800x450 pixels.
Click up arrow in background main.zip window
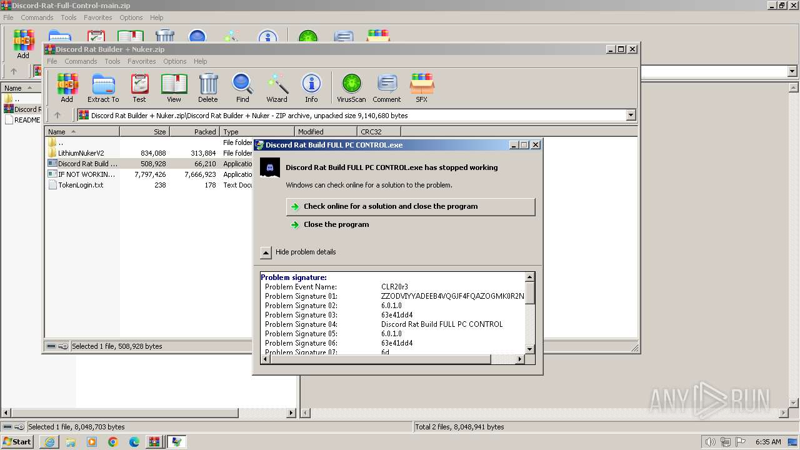[x=14, y=71]
